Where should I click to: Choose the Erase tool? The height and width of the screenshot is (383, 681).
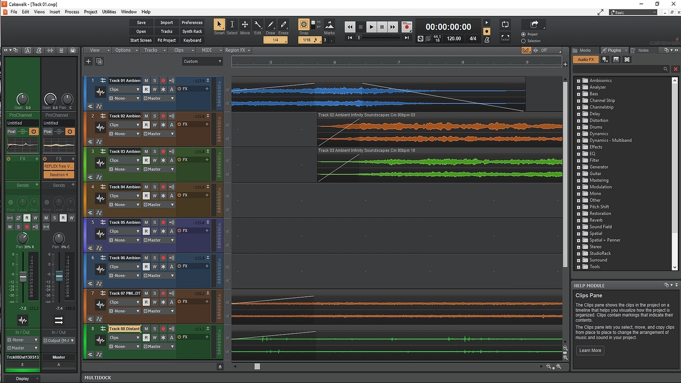284,24
